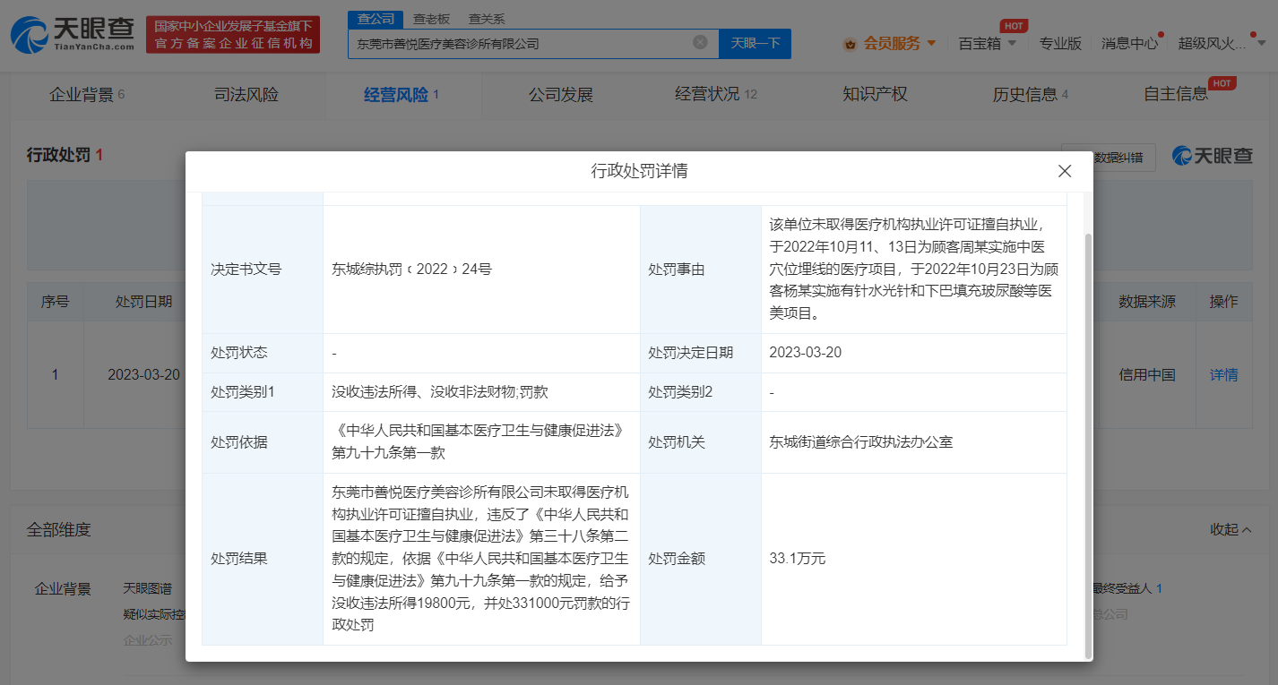
Task: Switch to the 公司发展 tab
Action: click(561, 94)
